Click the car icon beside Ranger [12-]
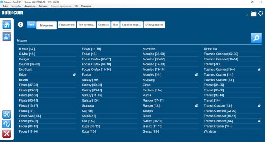The image size is (265, 142). pos(196,106)
